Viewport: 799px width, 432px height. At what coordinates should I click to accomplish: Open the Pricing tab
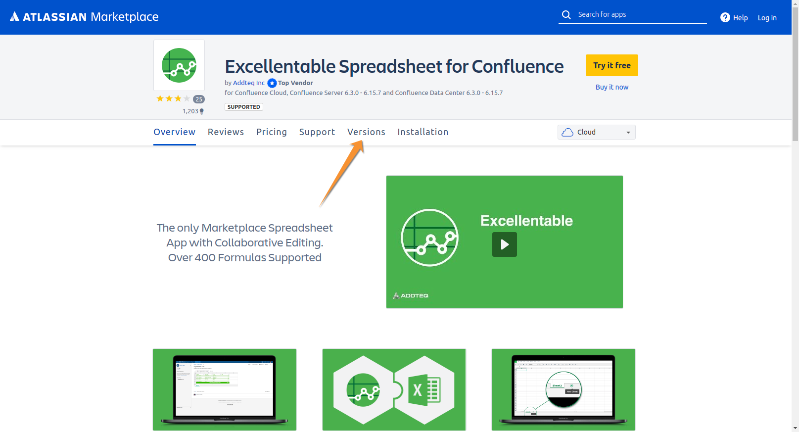point(271,132)
